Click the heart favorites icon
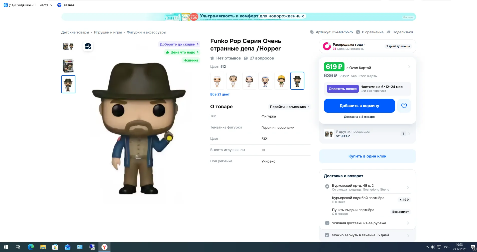The width and height of the screenshot is (477, 252). tap(404, 106)
